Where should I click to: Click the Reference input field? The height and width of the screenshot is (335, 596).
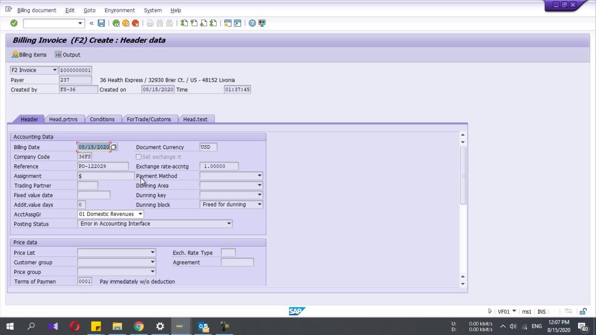pos(103,166)
